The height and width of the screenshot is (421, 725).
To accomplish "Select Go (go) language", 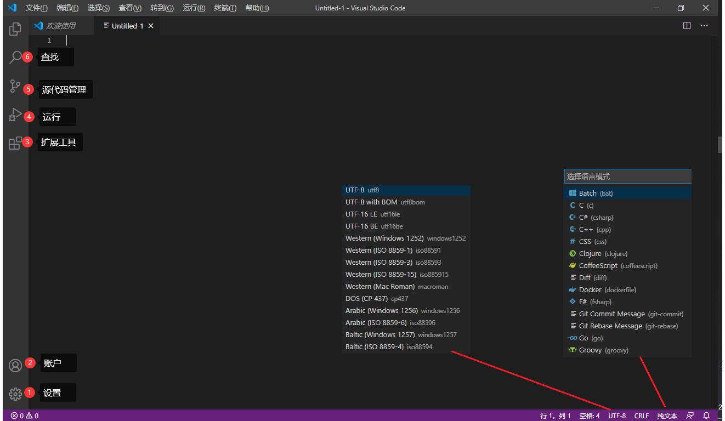I will (627, 338).
